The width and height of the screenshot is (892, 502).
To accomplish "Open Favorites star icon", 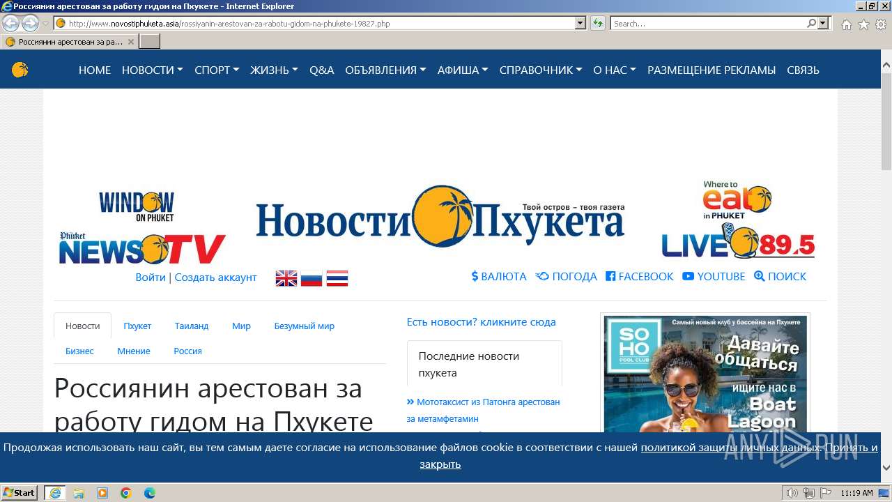I will (863, 24).
